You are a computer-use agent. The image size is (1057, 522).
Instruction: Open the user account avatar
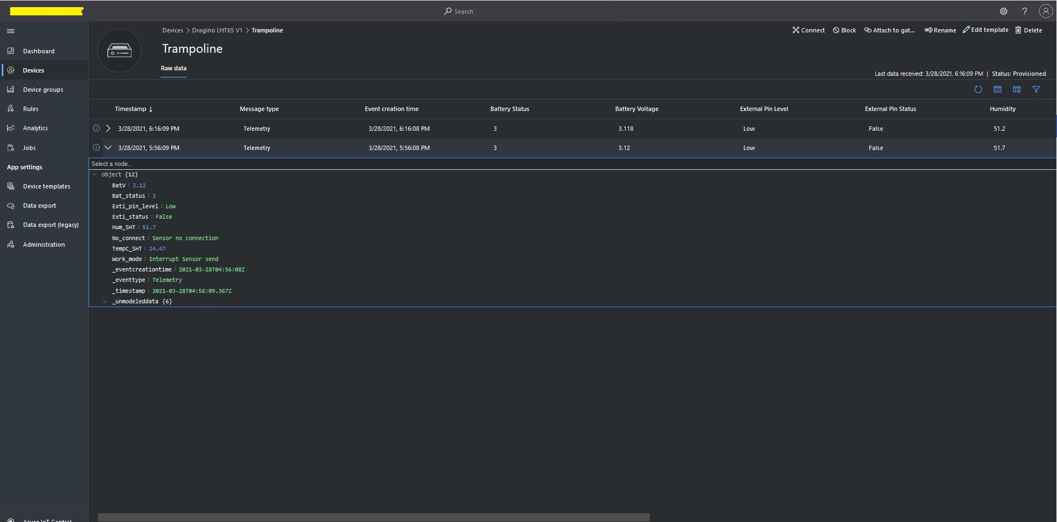(x=1045, y=12)
